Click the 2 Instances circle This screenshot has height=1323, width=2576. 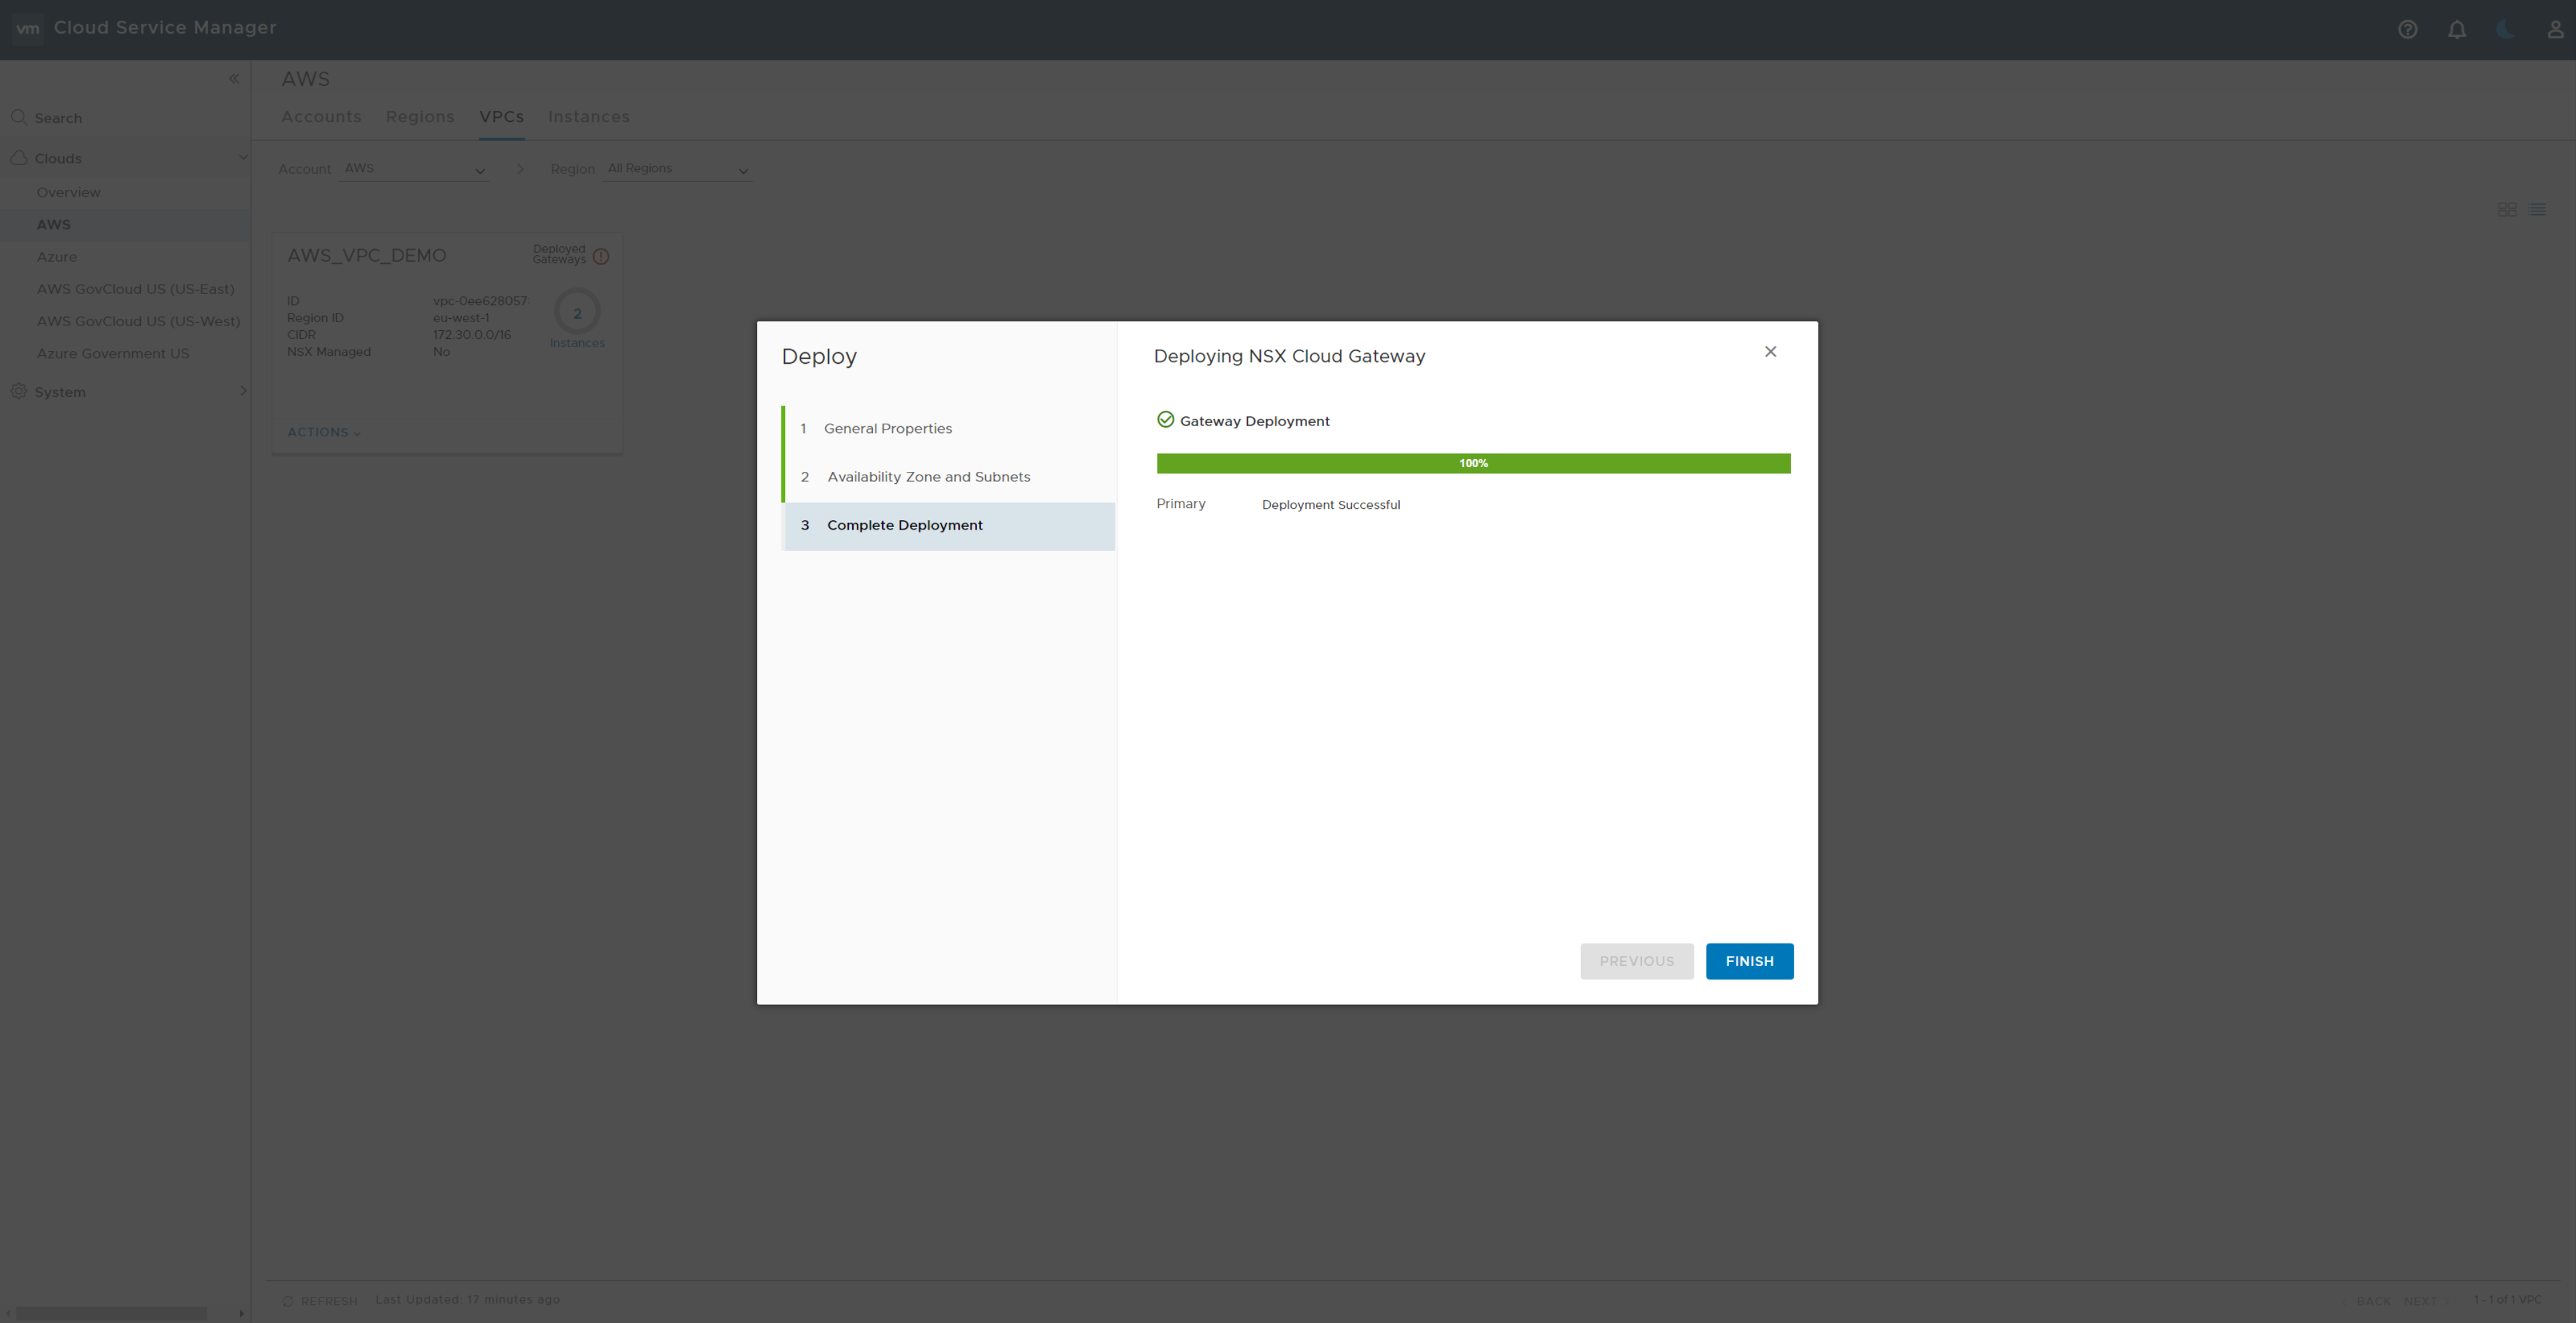pos(577,312)
